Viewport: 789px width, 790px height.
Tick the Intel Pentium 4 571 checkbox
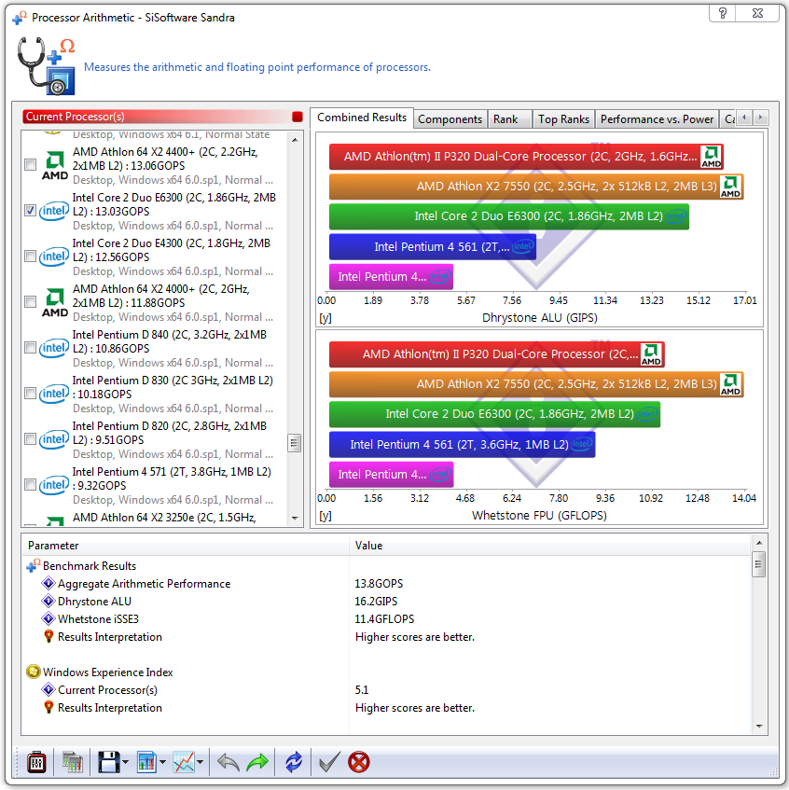(30, 485)
